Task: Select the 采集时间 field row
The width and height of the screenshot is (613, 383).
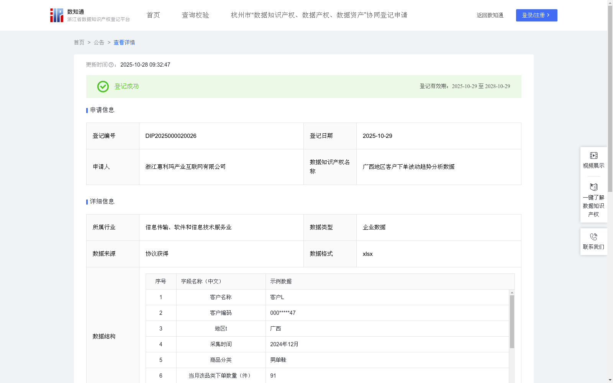Action: [x=327, y=344]
